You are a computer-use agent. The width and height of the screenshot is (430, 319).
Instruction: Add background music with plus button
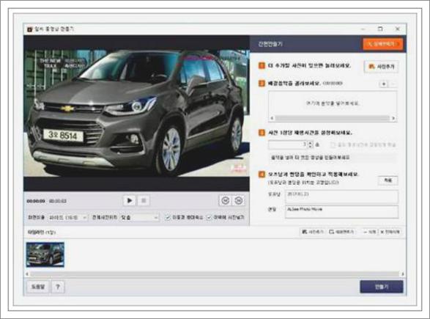point(384,84)
